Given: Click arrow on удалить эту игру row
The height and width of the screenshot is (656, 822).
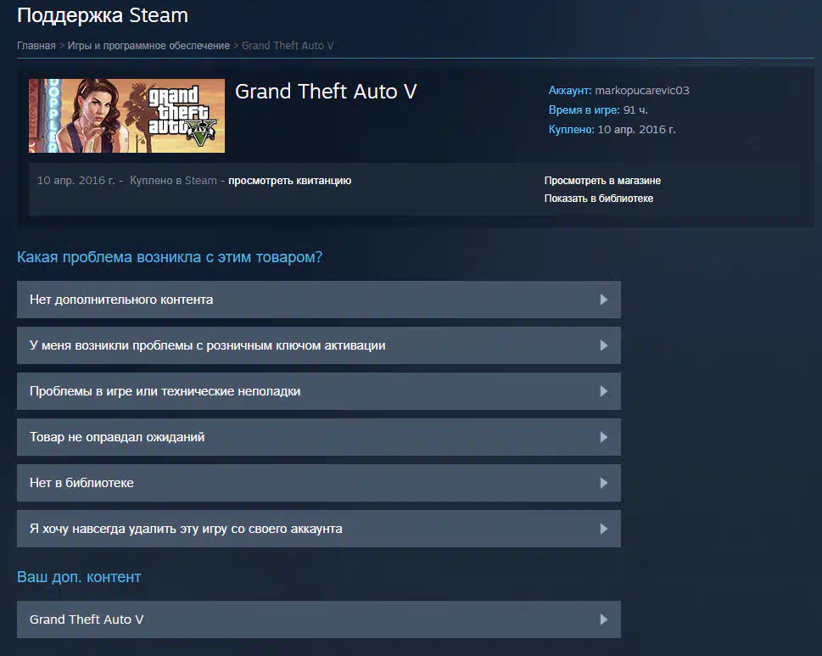Looking at the screenshot, I should pos(603,529).
